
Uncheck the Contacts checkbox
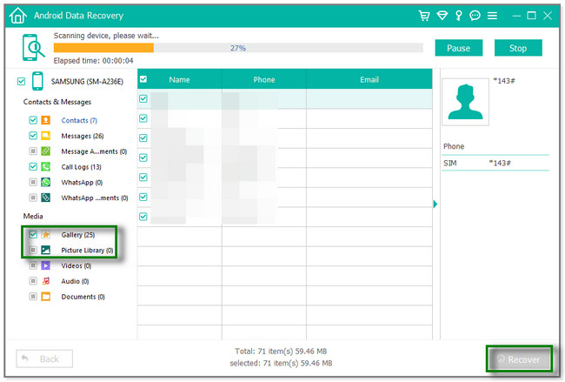coord(33,120)
